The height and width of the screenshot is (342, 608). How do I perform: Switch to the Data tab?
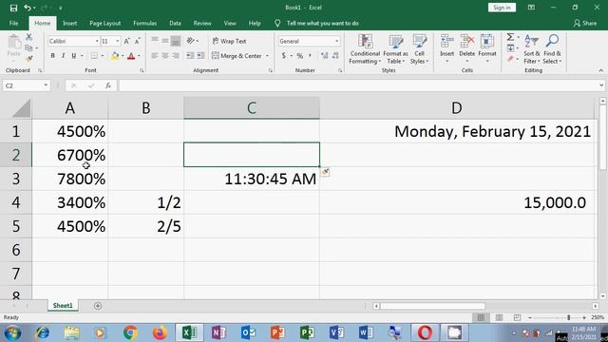(175, 23)
